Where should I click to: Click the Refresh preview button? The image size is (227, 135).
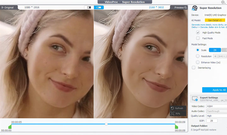178,108
